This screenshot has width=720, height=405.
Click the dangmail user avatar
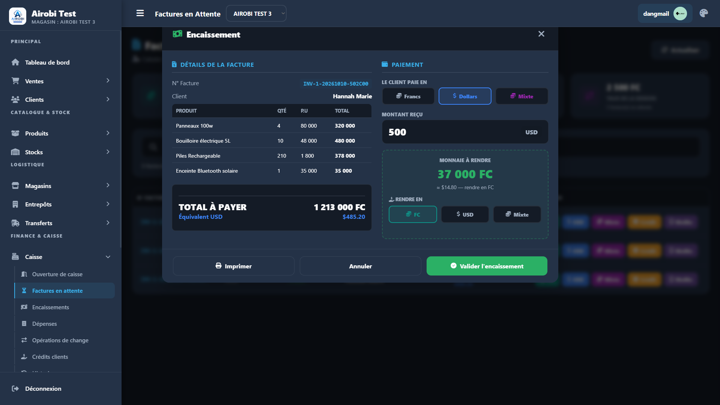(x=680, y=14)
